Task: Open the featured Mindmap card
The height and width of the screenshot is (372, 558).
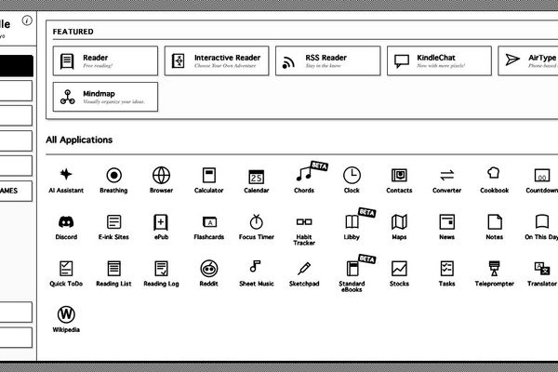Action: [x=105, y=97]
